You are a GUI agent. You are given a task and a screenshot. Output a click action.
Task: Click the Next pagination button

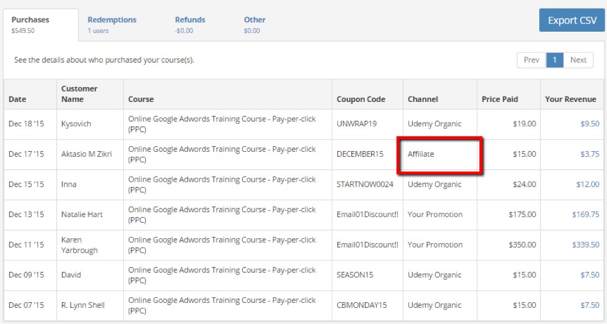pyautogui.click(x=578, y=60)
